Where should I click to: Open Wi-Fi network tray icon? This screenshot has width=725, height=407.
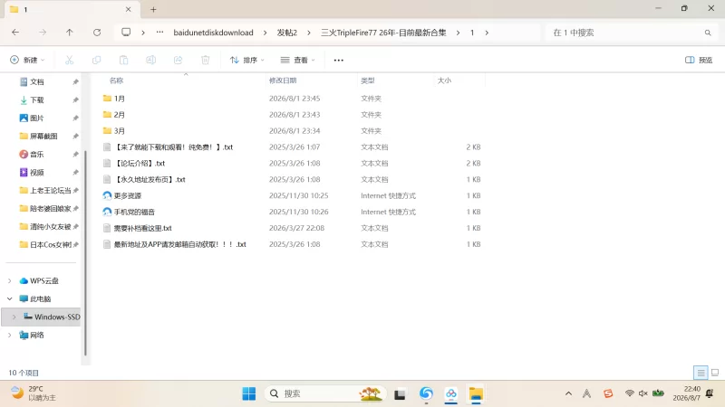point(629,393)
